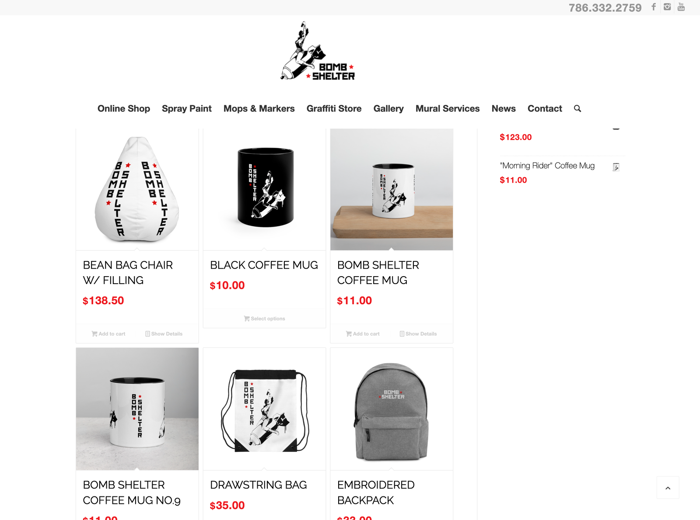
Task: Add Bomb Shelter Coffee Mug to cart
Action: pos(363,334)
